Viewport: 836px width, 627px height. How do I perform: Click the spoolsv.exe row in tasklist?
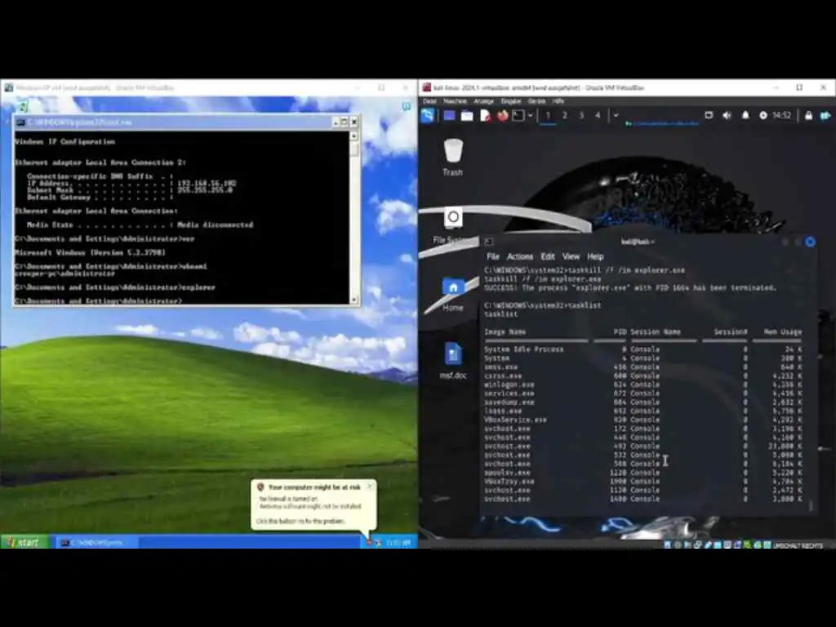[643, 473]
